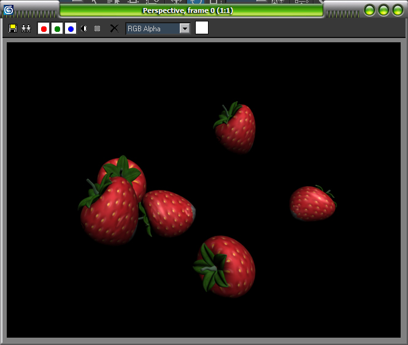Image resolution: width=408 pixels, height=345 pixels.
Task: Click the last green round window button
Action: 398,10
